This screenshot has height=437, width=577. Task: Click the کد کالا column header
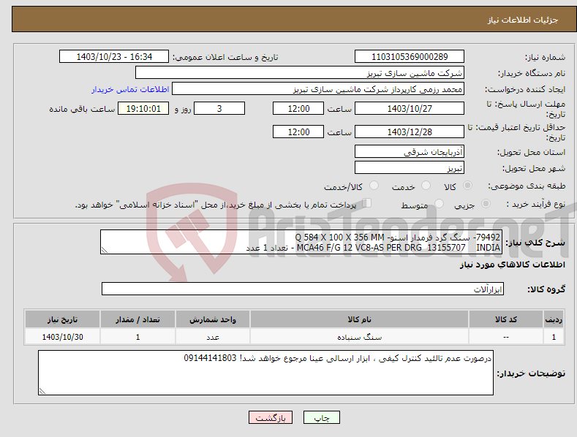click(505, 319)
